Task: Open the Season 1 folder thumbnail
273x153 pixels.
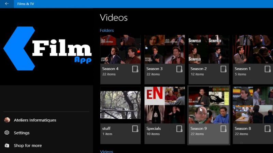Action: (253, 49)
